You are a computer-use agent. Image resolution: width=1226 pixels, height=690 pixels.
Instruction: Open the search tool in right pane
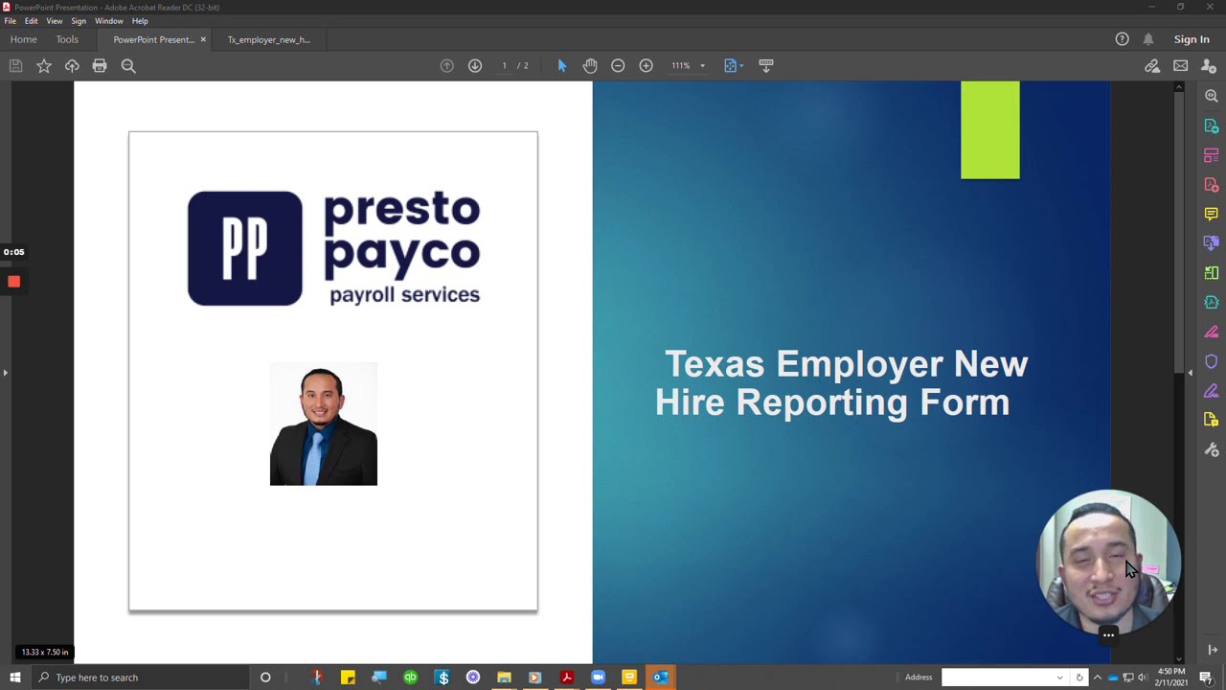(1212, 96)
